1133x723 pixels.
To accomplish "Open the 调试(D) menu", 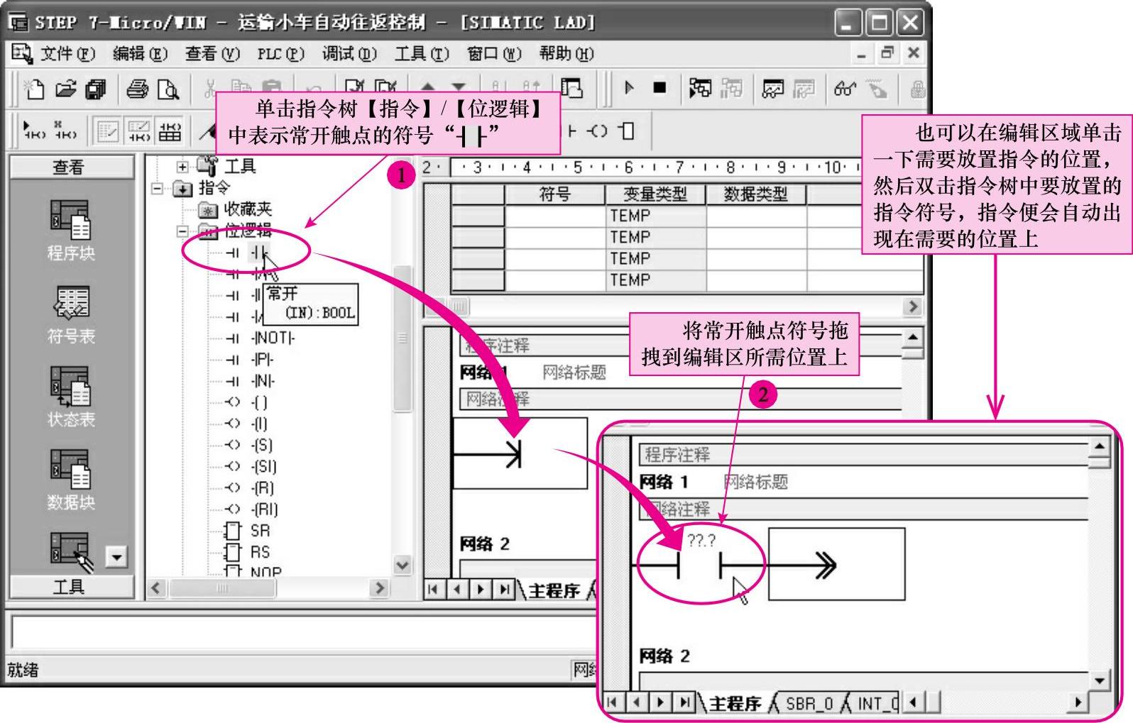I will tap(349, 54).
